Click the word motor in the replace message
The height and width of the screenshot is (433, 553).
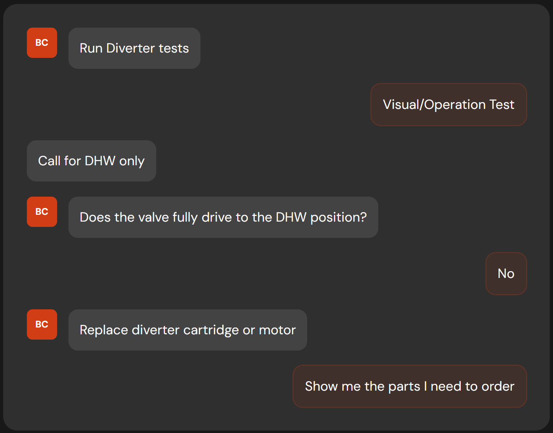coord(277,331)
